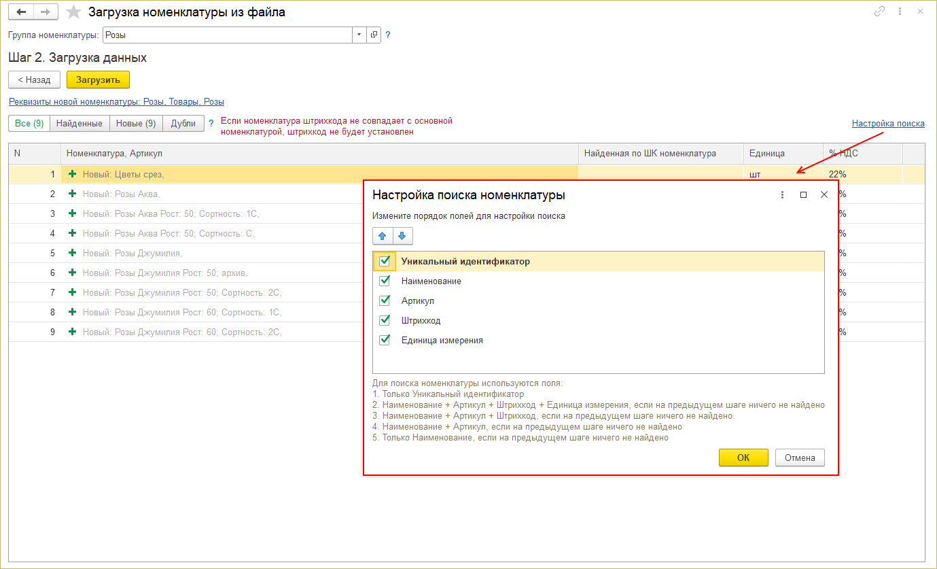The width and height of the screenshot is (937, 569).
Task: Select row Розы Джумилия Рост: 50; Сортность: 2С
Action: 182,292
